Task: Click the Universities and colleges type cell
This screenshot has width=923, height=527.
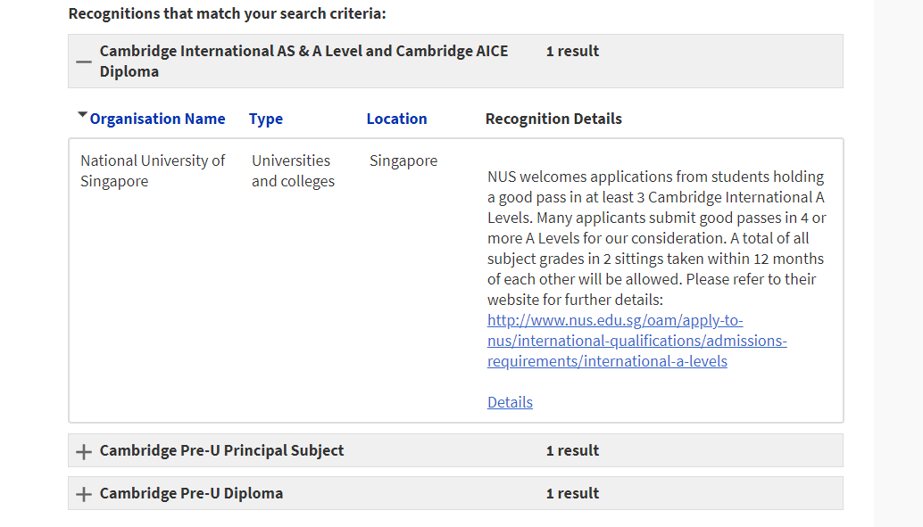Action: pos(293,170)
